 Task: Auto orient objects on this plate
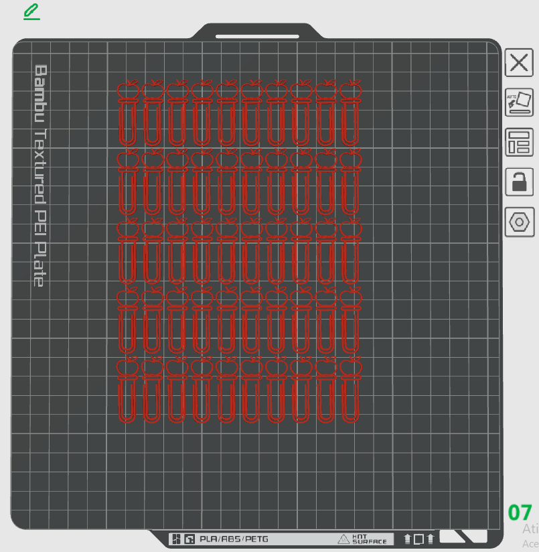coord(519,102)
